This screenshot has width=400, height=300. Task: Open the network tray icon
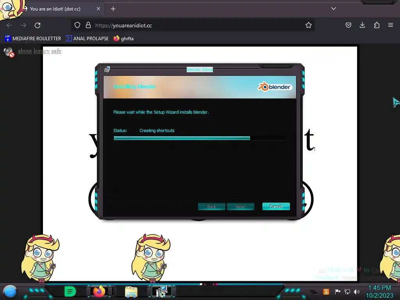click(347, 291)
